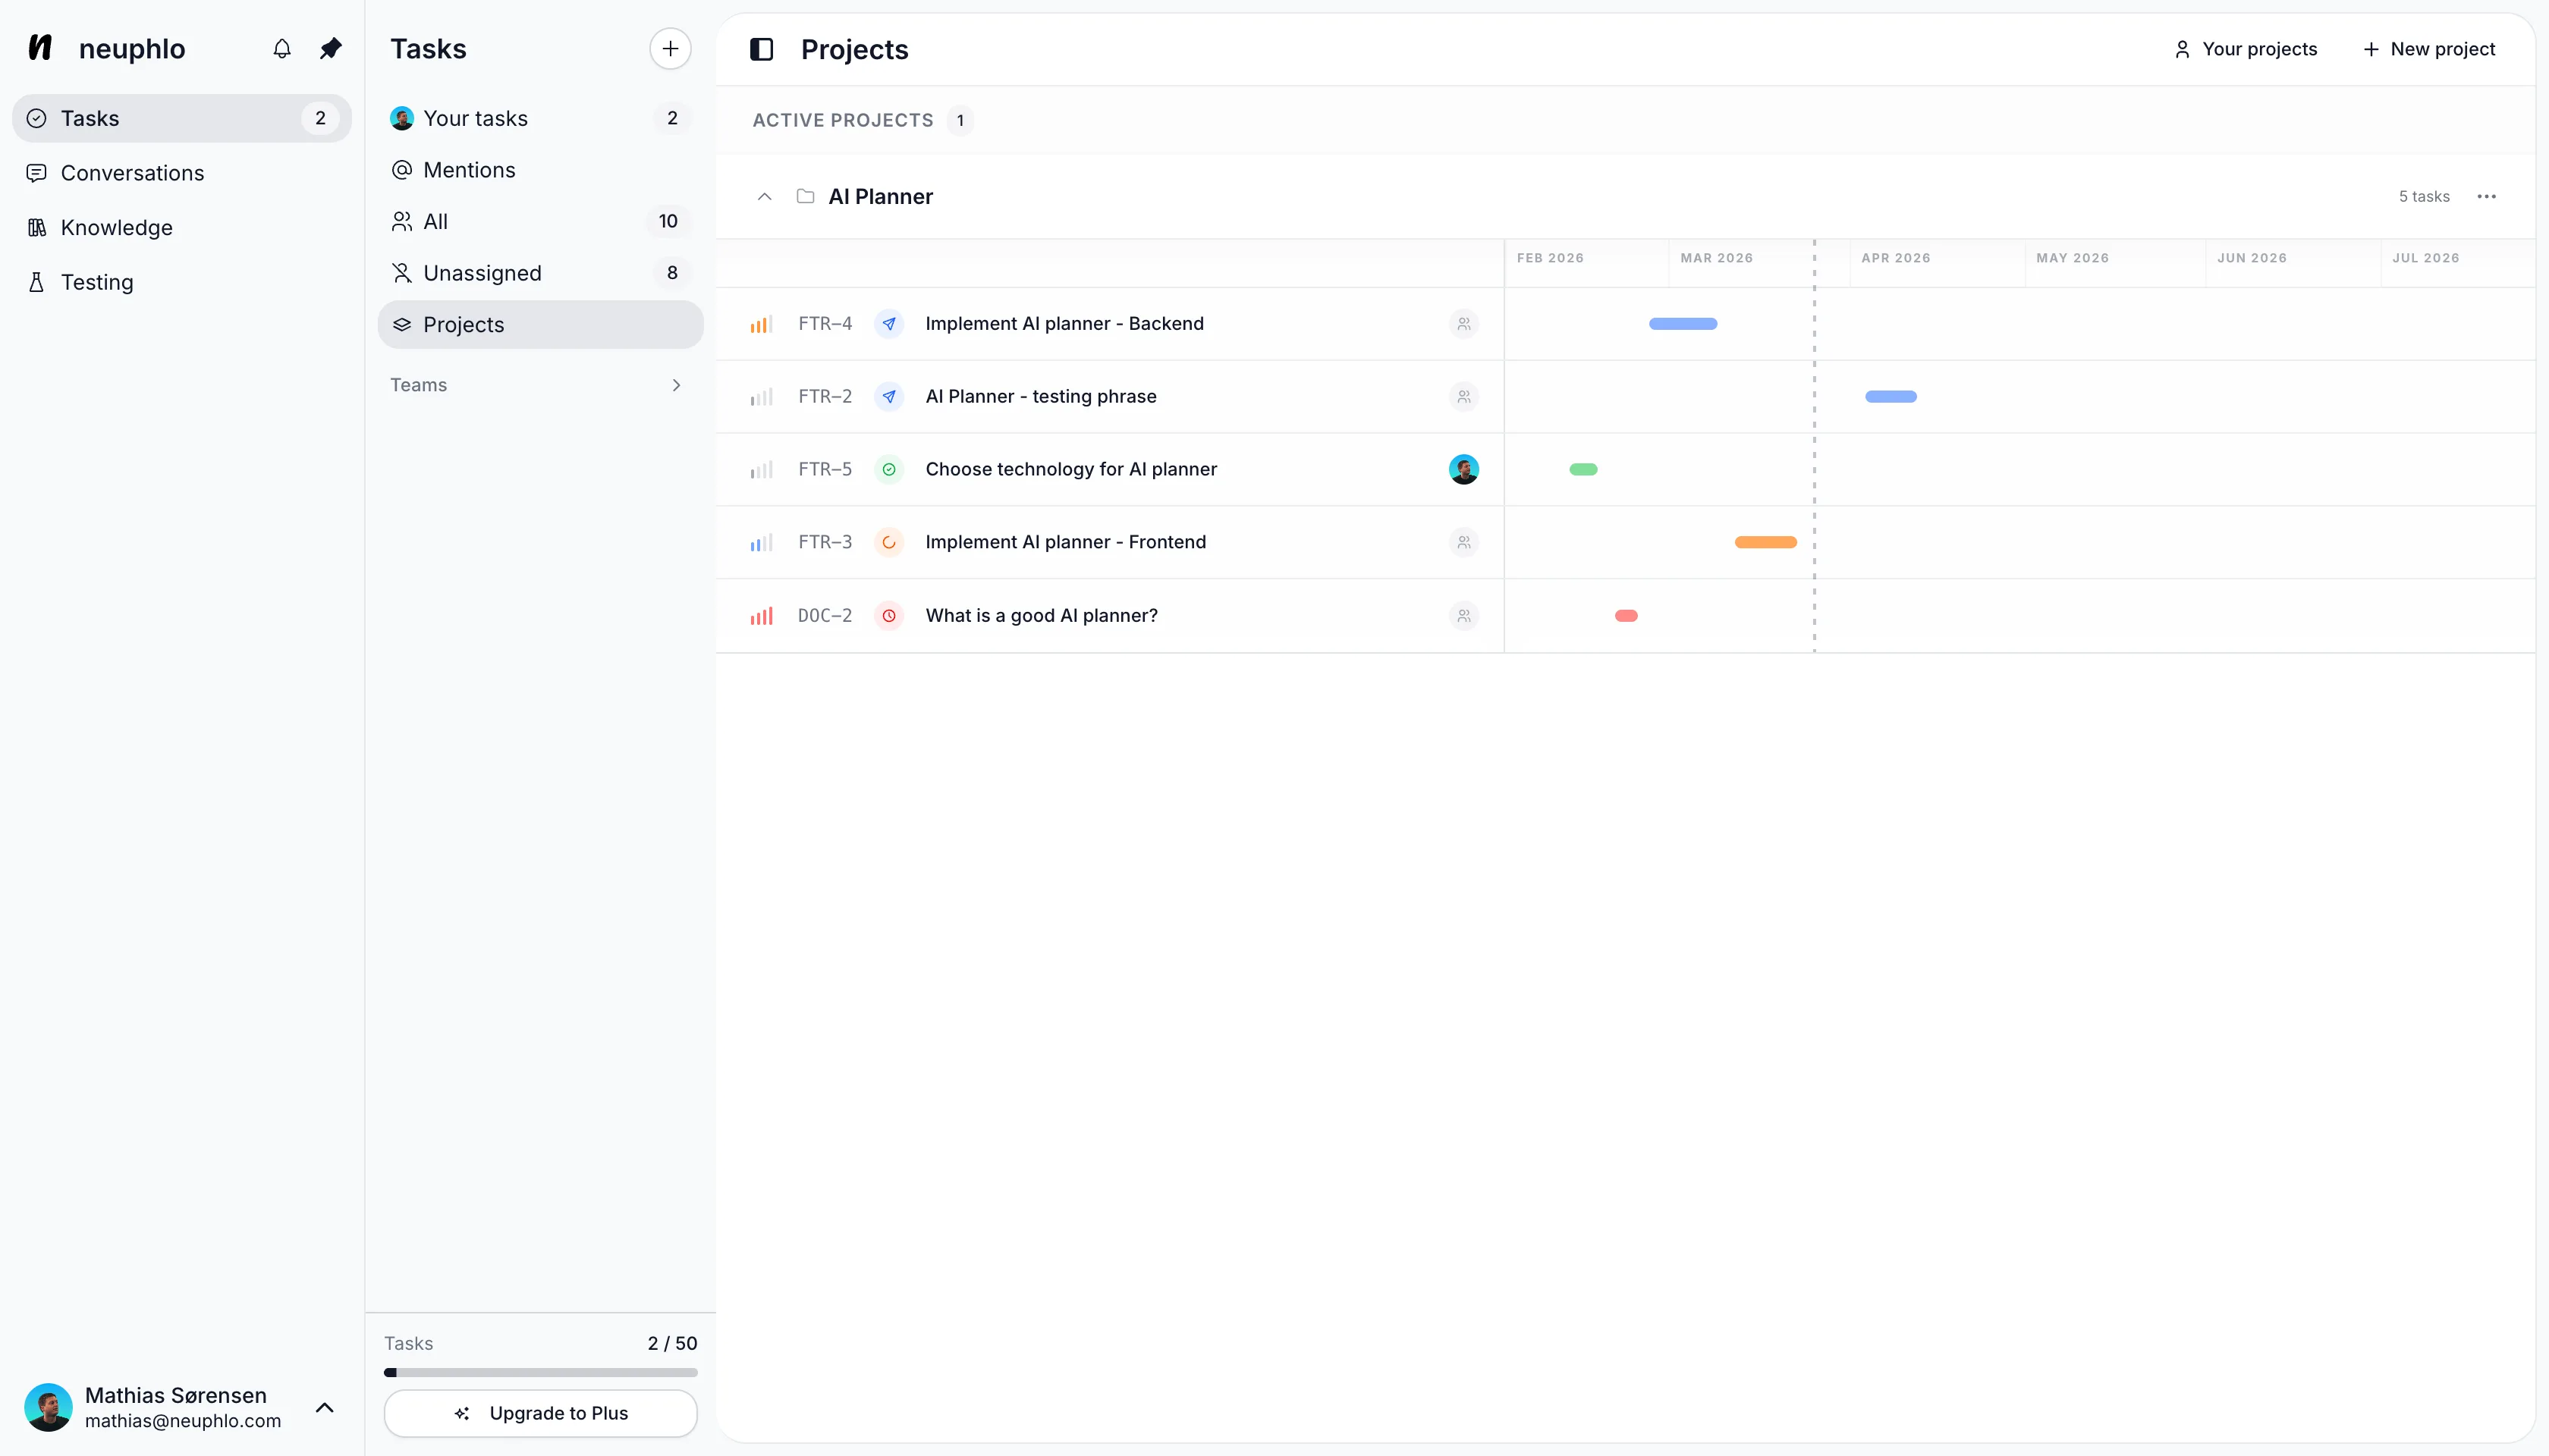Click the pin icon next to the bell

pos(330,48)
